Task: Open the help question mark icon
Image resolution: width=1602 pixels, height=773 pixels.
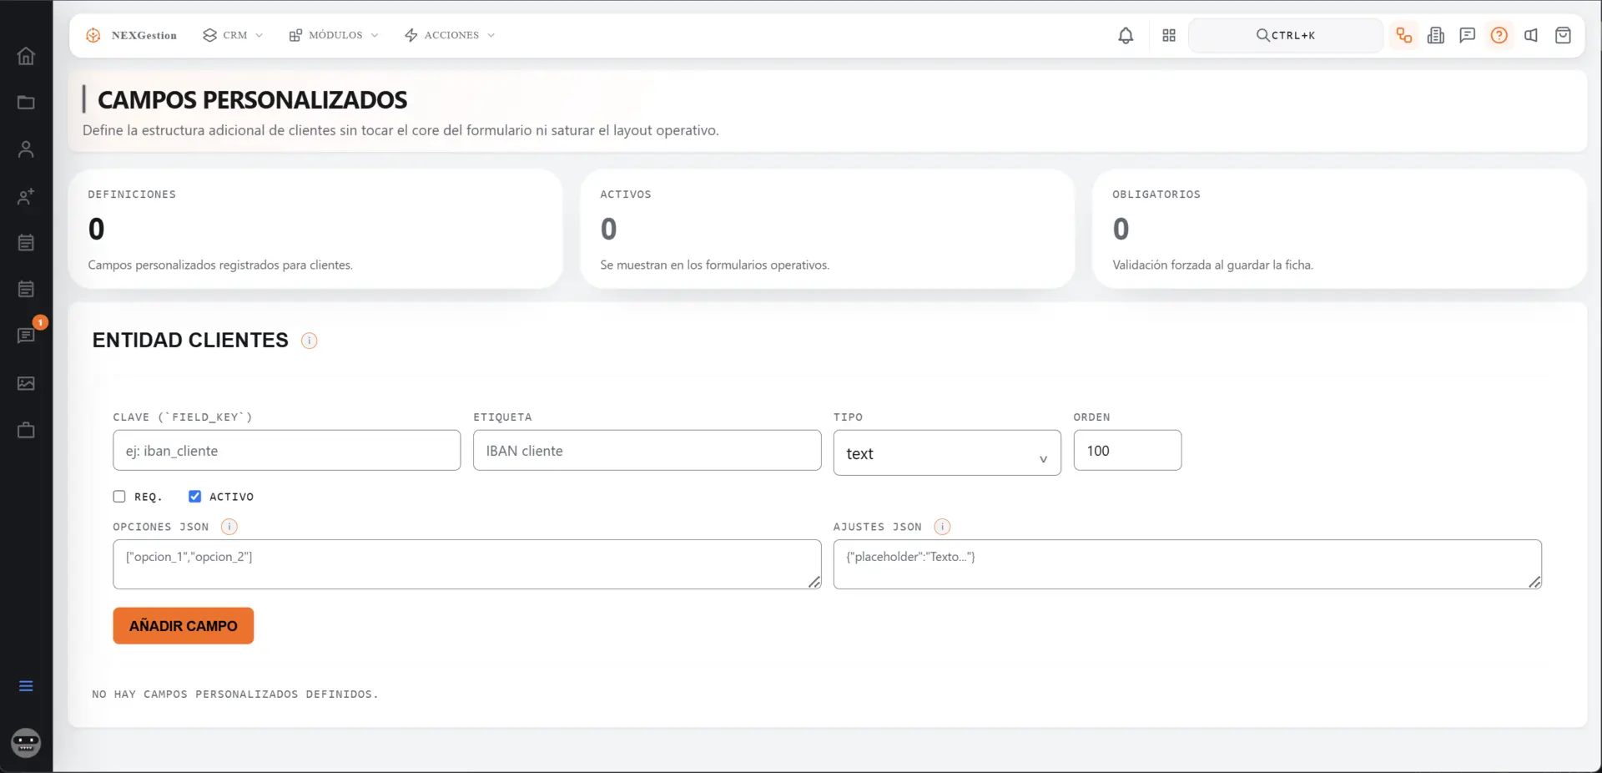Action: 1499,35
